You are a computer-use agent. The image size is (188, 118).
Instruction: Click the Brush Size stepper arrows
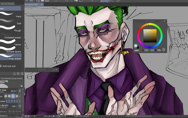click(x=17, y=91)
